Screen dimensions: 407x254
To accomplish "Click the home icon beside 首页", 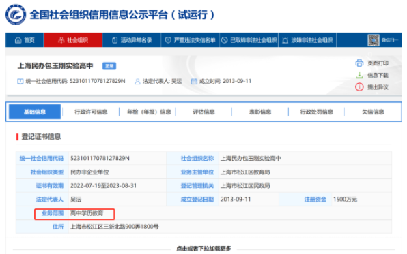I will pyautogui.click(x=18, y=40).
